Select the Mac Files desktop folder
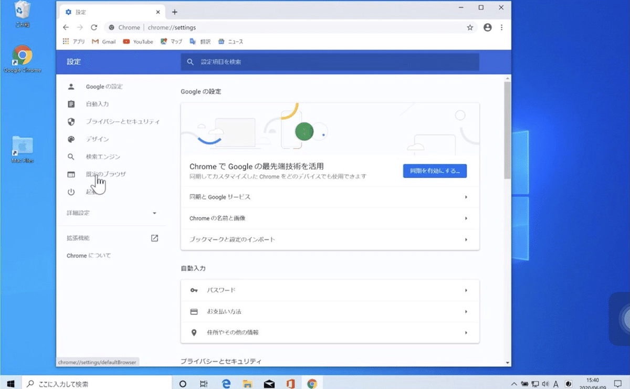The height and width of the screenshot is (389, 630). pos(22,150)
